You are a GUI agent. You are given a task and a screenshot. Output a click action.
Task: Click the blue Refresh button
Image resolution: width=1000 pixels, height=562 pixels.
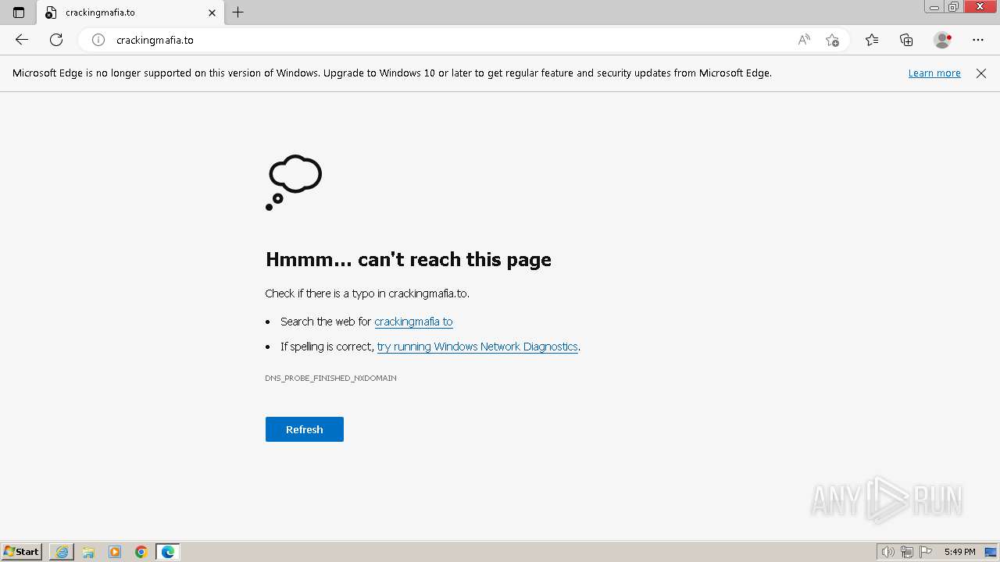305,429
